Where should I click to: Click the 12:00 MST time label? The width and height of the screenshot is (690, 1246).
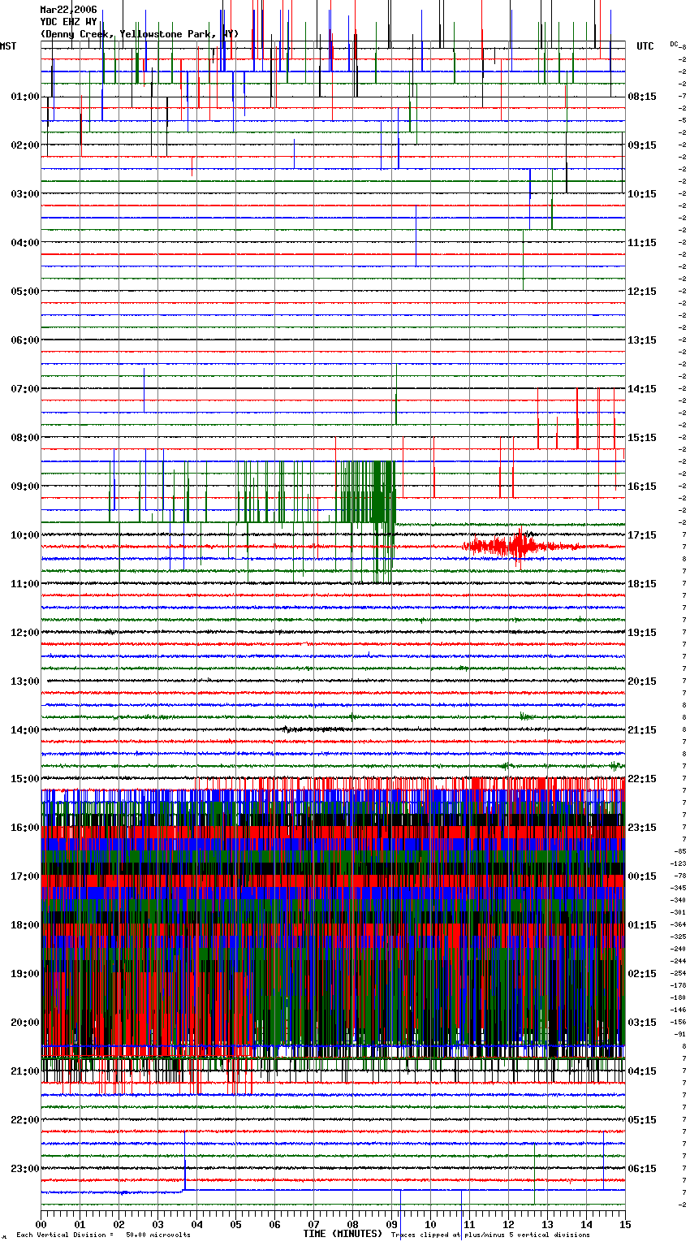(x=24, y=633)
